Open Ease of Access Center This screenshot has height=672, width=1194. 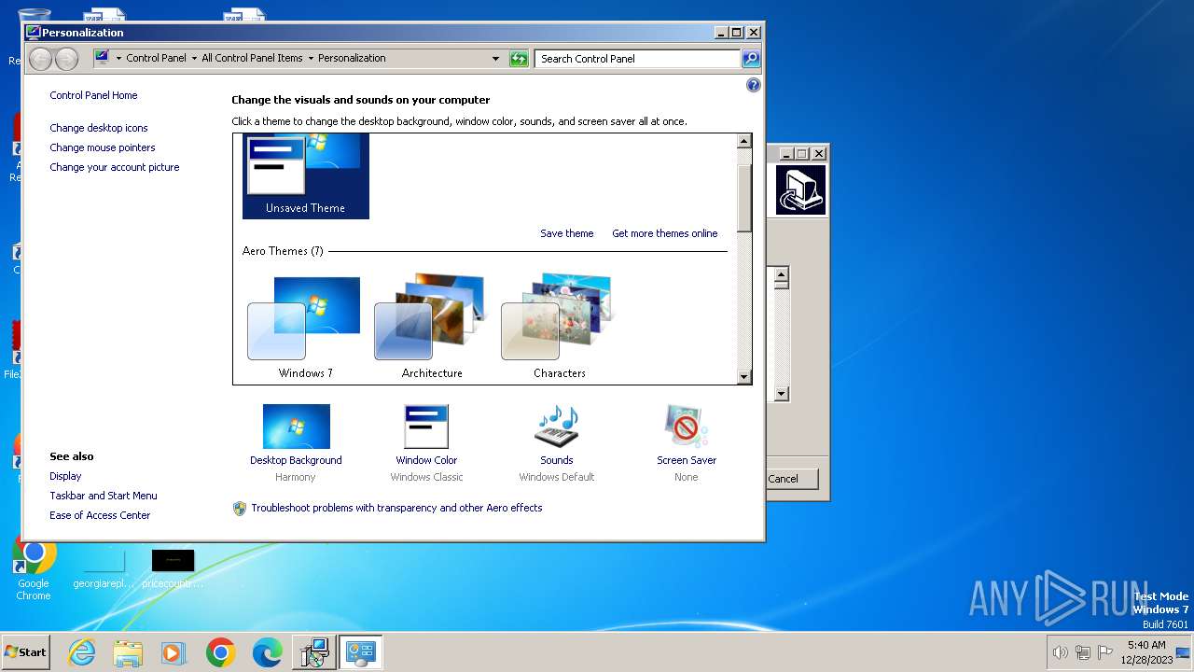coord(100,515)
